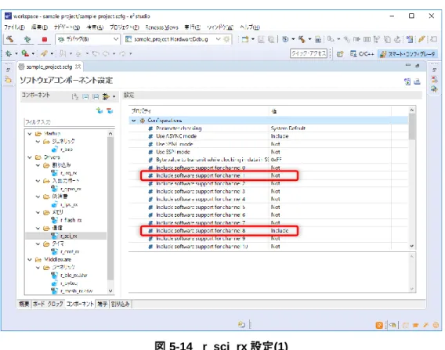Click the Generate Code icon at top right of editor
This screenshot has width=445, height=350.
pos(407,81)
